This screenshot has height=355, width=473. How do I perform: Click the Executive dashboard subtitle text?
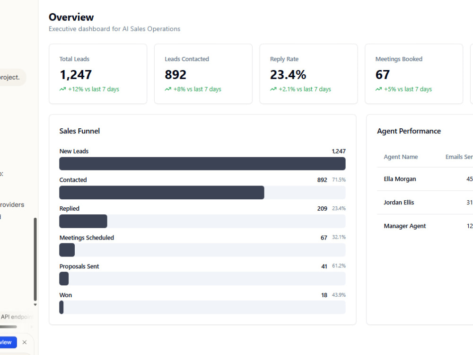[x=114, y=29]
